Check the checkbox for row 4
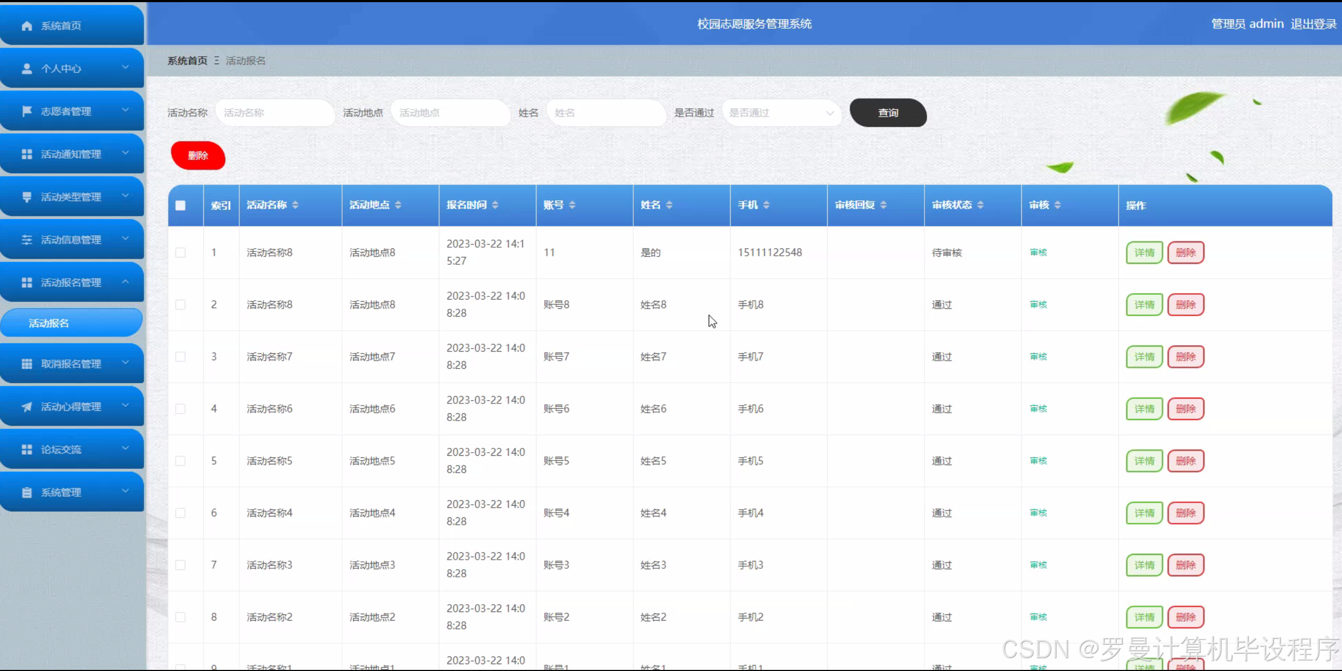Viewport: 1342px width, 671px height. [180, 409]
